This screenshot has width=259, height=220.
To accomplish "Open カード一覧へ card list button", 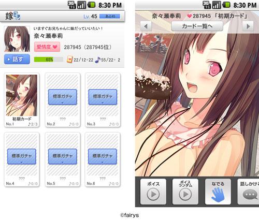I will point(197,26).
